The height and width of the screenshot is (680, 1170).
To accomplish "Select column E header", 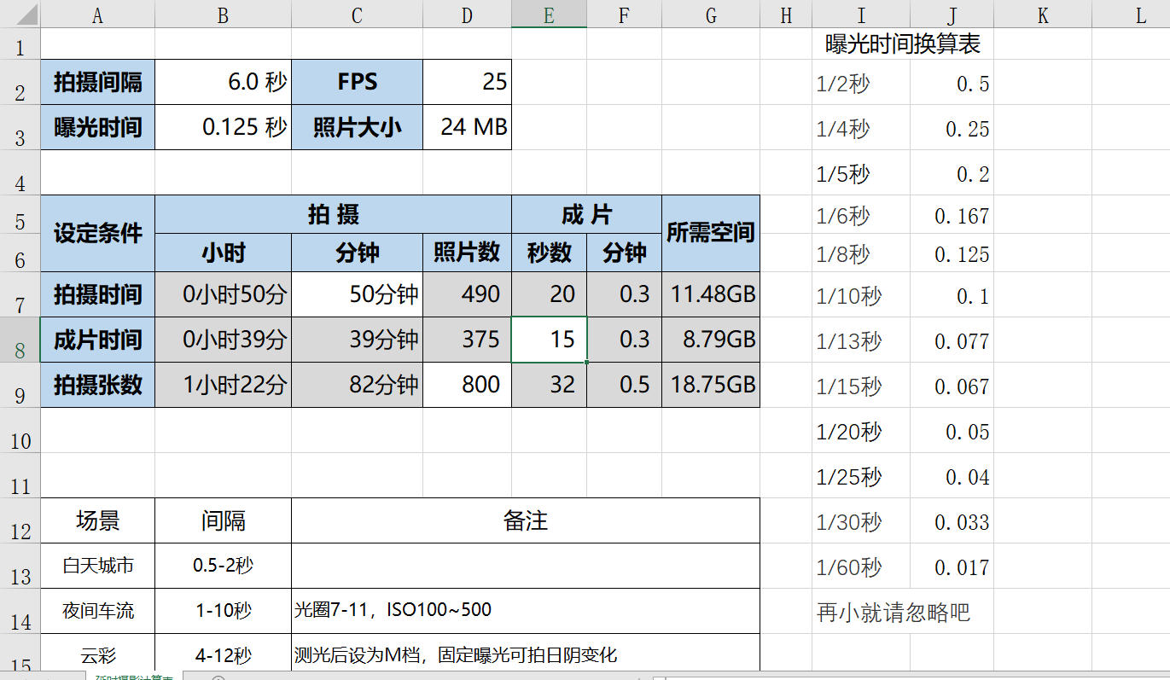I will coord(549,15).
